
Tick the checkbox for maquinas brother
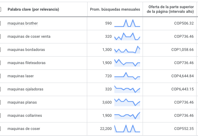click(x=0, y=23)
